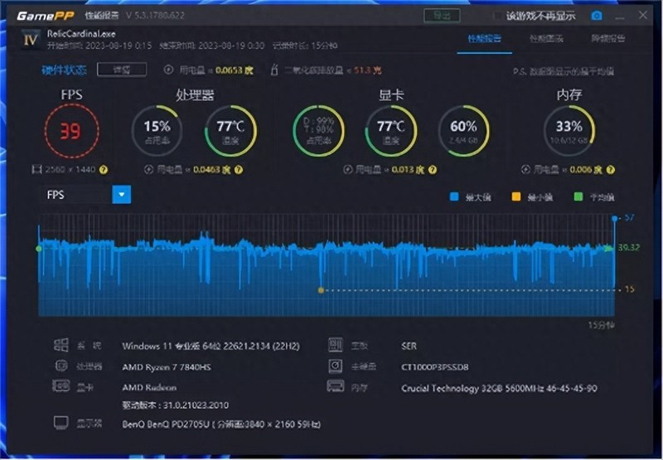Tick the 该游戏不再显示 checkbox
The width and height of the screenshot is (663, 460).
click(x=496, y=16)
